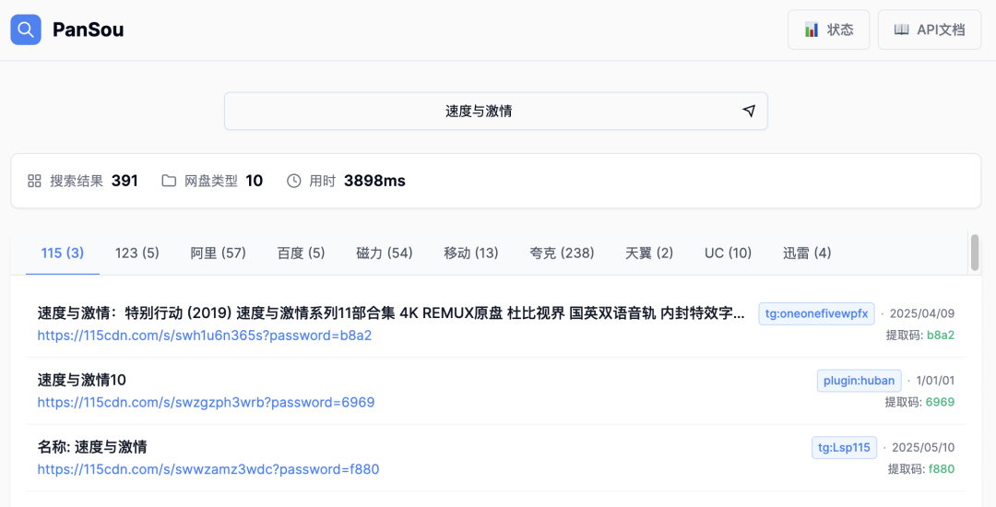Click the plugin:huban source tag
Image resolution: width=996 pixels, height=507 pixels.
[x=858, y=381]
